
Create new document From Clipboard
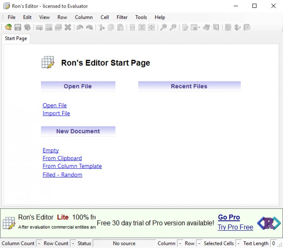click(62, 158)
